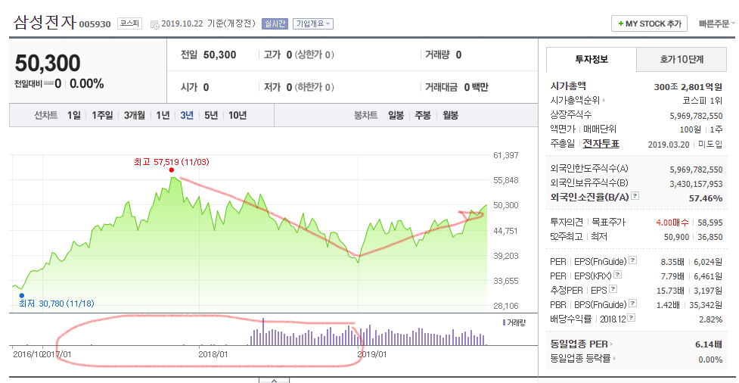The height and width of the screenshot is (383, 739).
Task: Open help icon next to 외국인소진율(B/A)
Action: (x=635, y=196)
